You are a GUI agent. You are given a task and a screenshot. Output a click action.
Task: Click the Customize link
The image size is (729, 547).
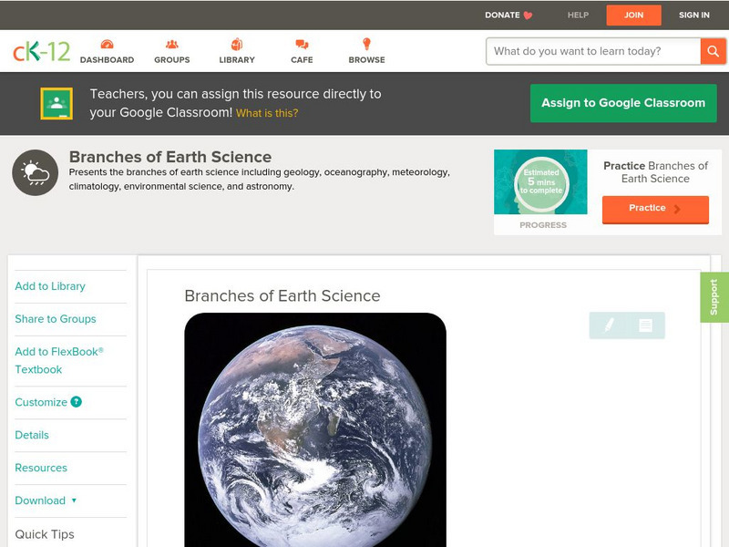click(41, 402)
